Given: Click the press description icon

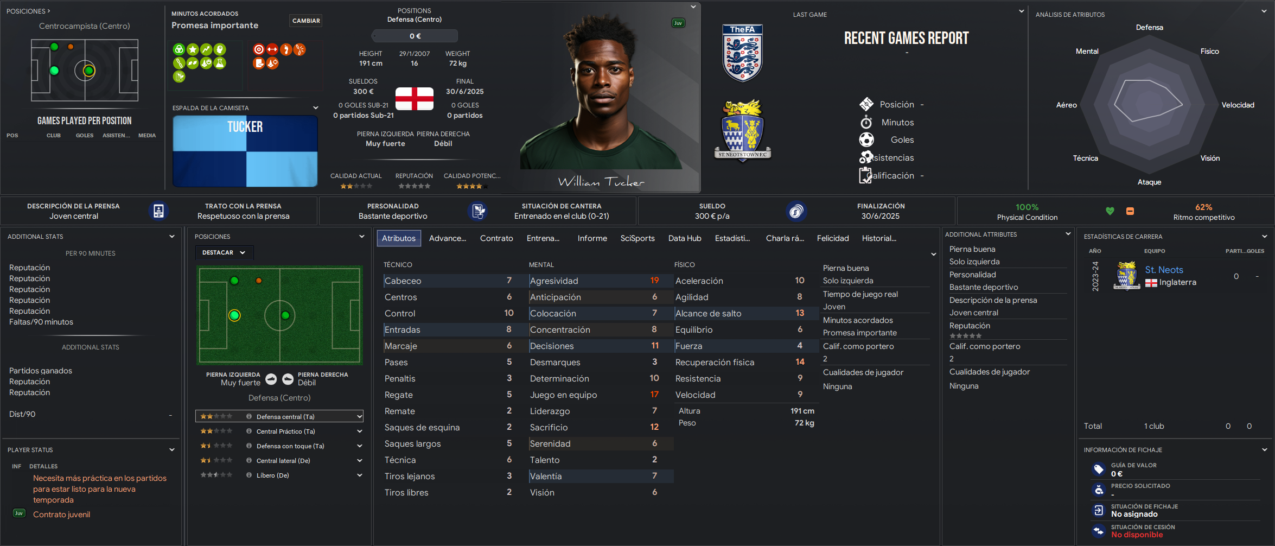Looking at the screenshot, I should [158, 211].
